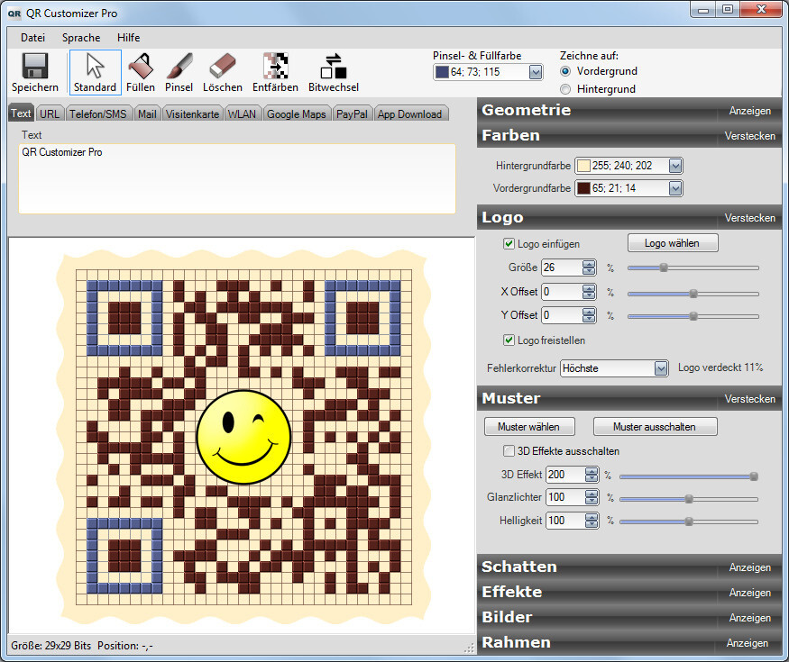The height and width of the screenshot is (662, 789).
Task: Click the smiley logo in QR code
Action: 243,437
